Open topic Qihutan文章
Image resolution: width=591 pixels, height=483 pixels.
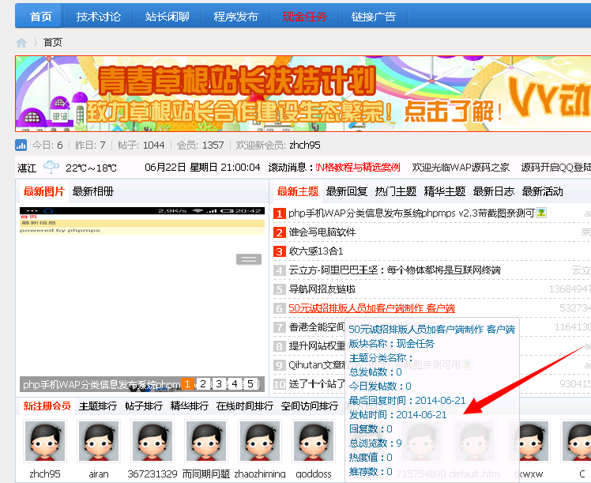coord(317,365)
